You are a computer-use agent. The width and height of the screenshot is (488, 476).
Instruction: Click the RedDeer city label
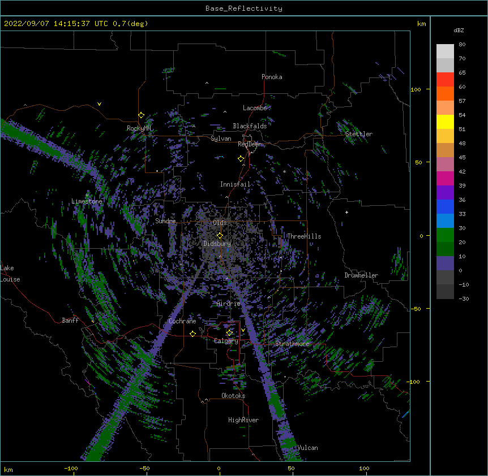[249, 144]
